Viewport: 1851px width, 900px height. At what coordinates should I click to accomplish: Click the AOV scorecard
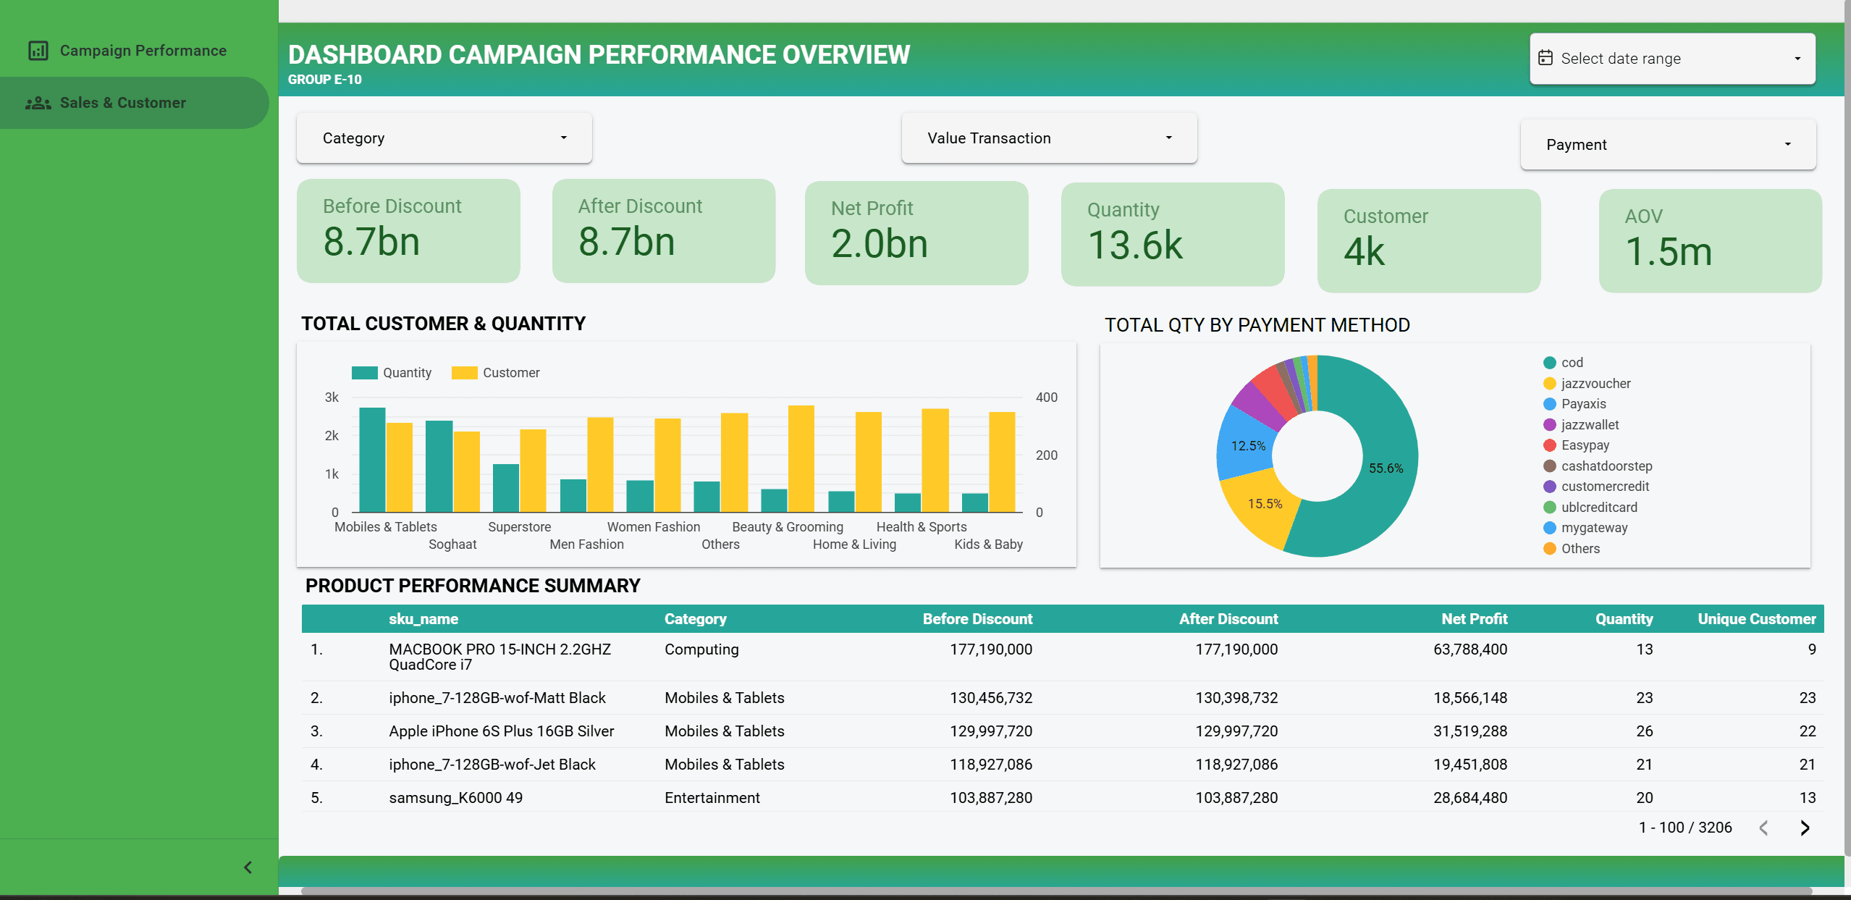click(x=1710, y=241)
